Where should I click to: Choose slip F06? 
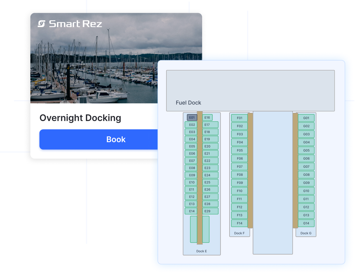click(239, 159)
